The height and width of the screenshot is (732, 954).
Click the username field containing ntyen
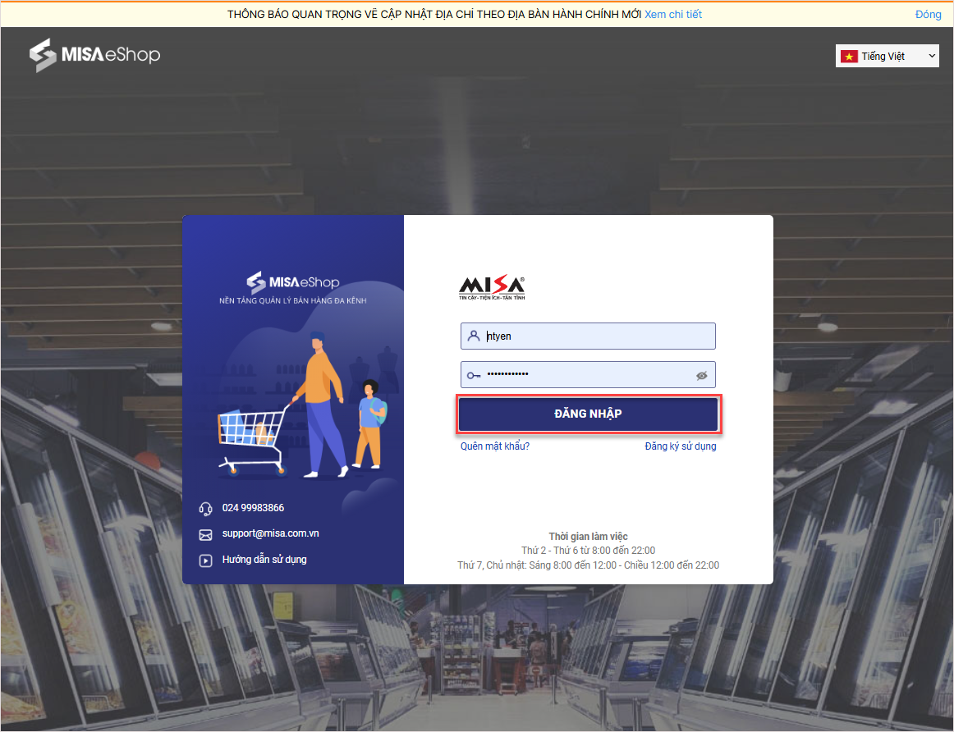coord(588,336)
